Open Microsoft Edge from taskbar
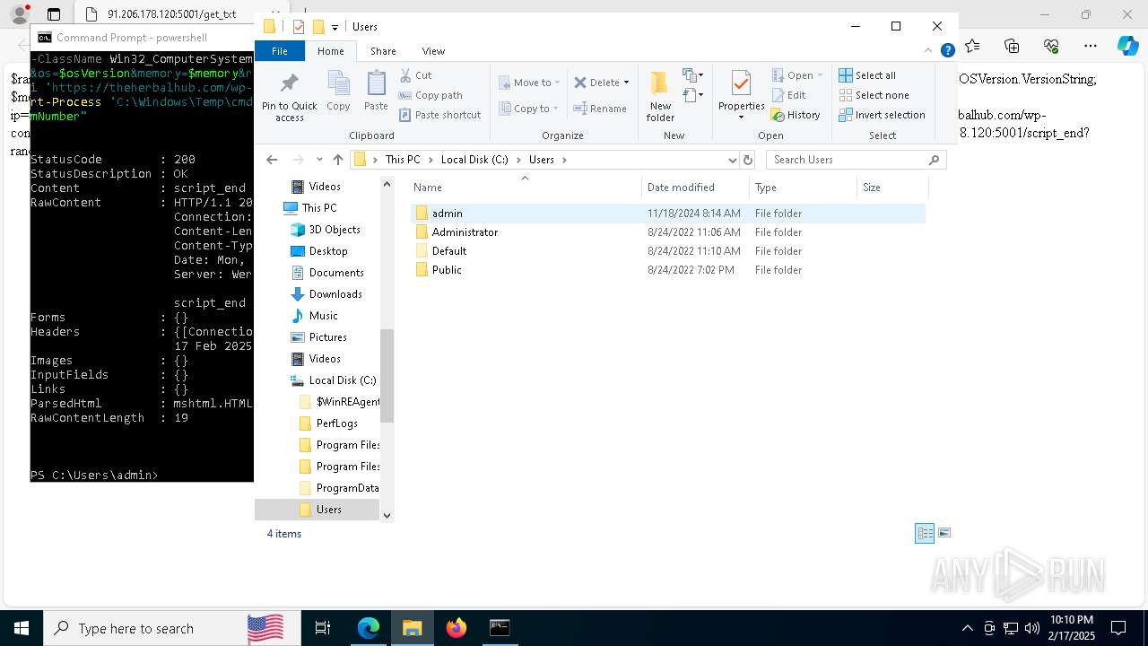The height and width of the screenshot is (646, 1148). (x=369, y=628)
